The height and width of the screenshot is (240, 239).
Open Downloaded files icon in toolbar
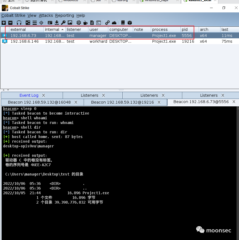[x=57, y=23]
